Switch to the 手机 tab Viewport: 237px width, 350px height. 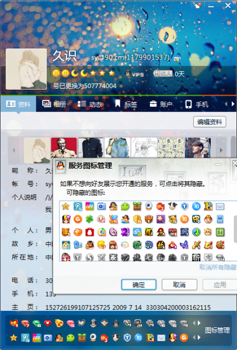[197, 104]
